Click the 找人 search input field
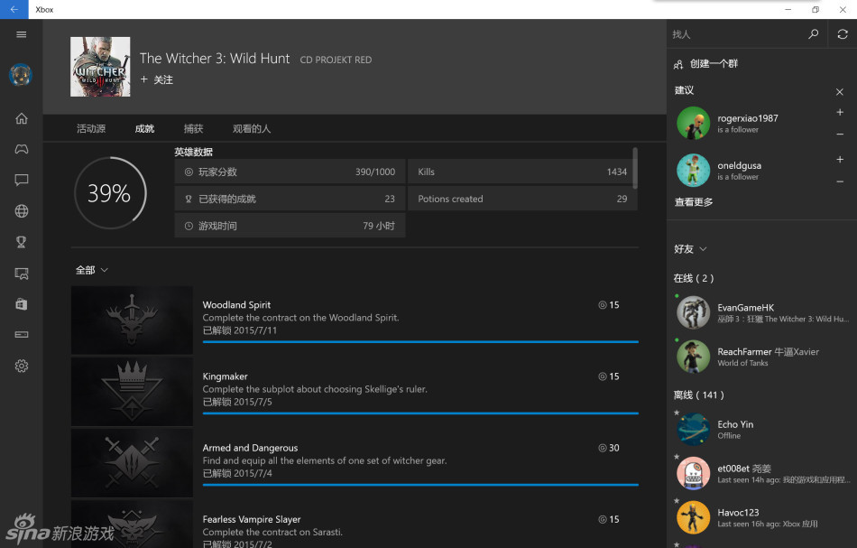 (735, 34)
